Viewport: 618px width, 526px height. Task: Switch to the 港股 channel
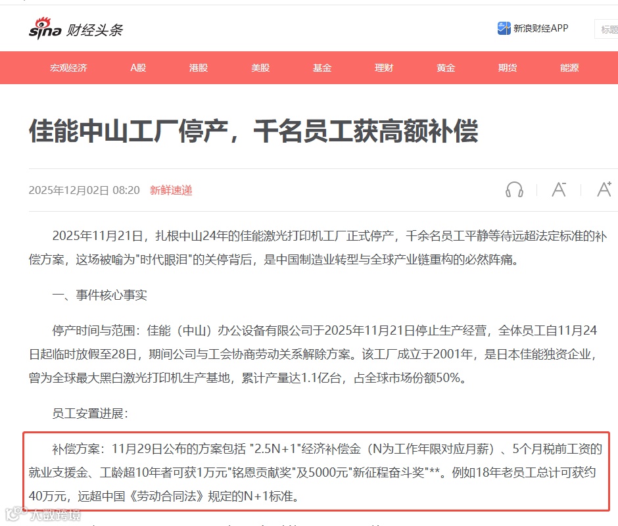[x=199, y=68]
